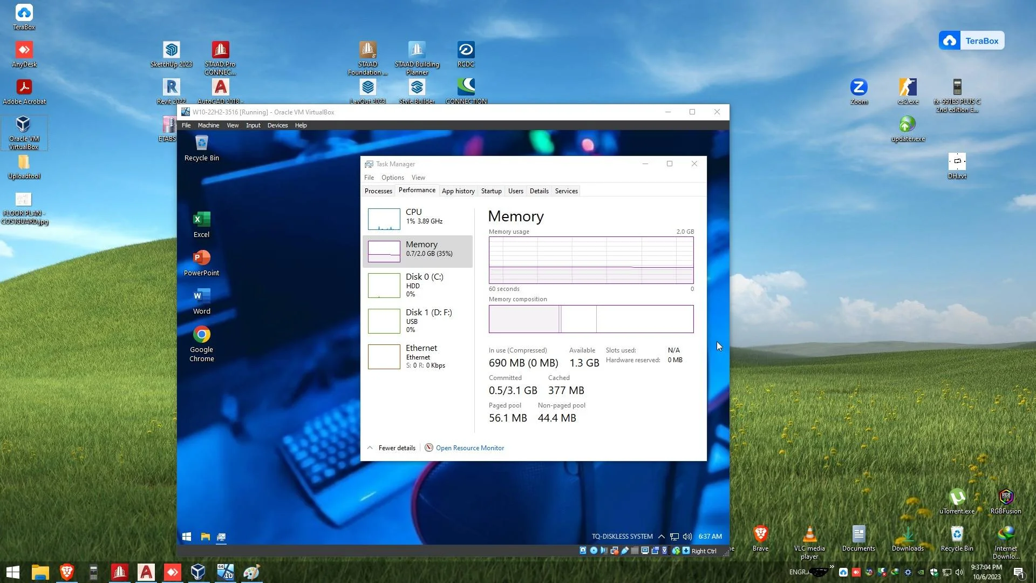Image resolution: width=1036 pixels, height=583 pixels.
Task: Select CPU in performance sidebar
Action: coord(418,219)
